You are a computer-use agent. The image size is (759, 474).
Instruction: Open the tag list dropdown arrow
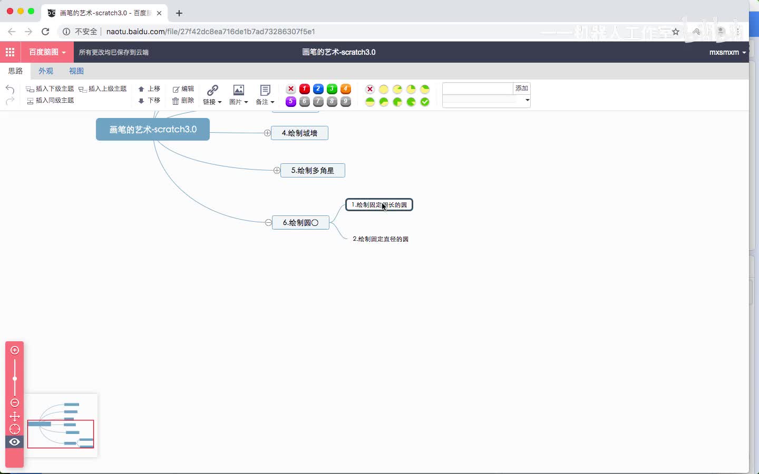tap(527, 100)
